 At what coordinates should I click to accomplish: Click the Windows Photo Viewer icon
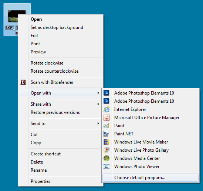[x=106, y=167]
